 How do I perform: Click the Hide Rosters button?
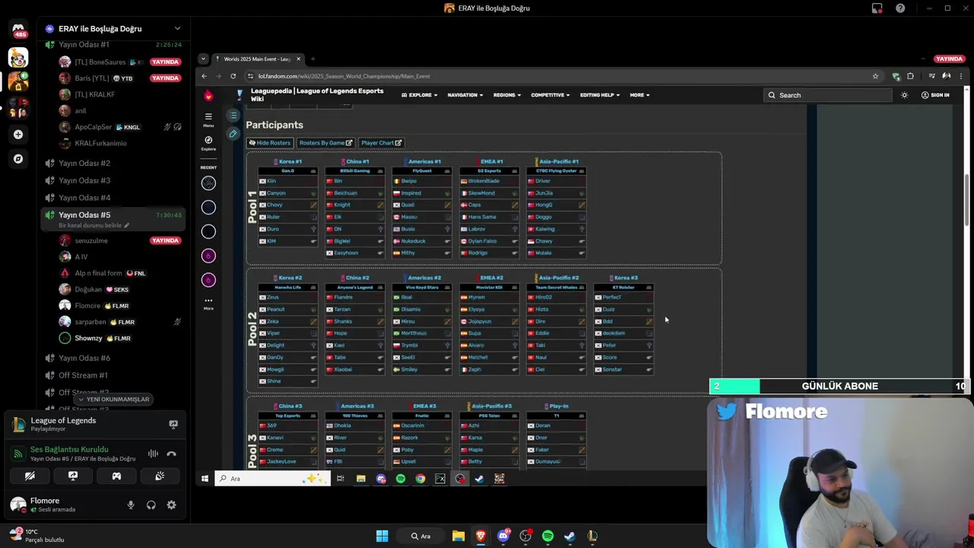(x=270, y=143)
